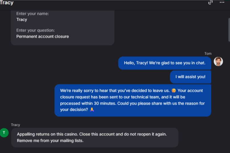Select Tracy's 'Appalling returns' message
The image size is (230, 153).
[95, 137]
